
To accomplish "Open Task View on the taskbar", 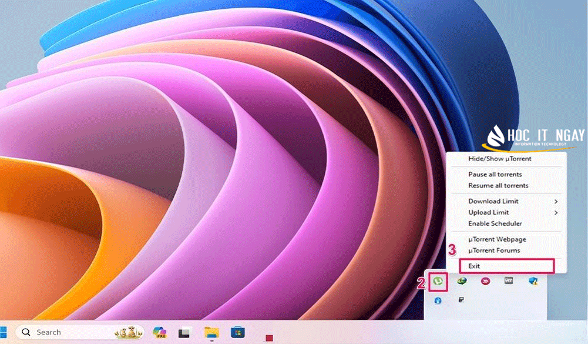I will 184,332.
